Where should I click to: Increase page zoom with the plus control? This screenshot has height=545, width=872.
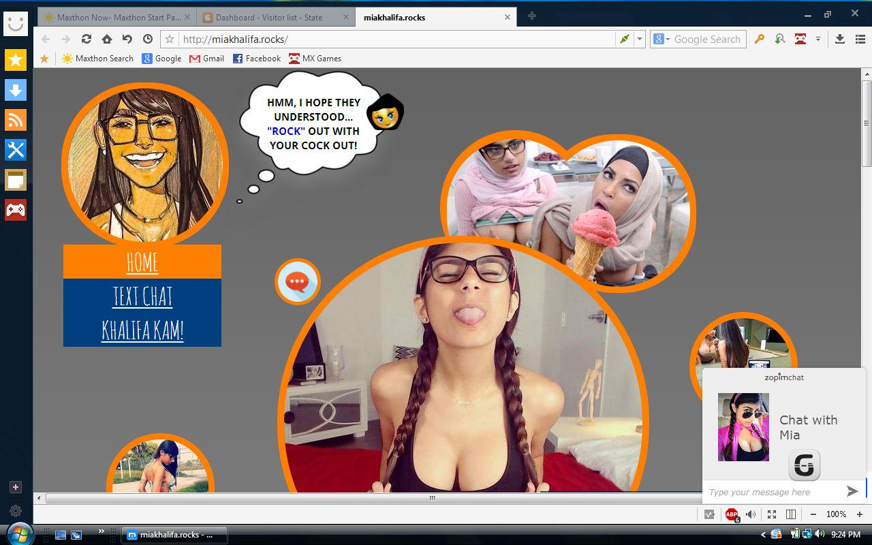tap(860, 514)
